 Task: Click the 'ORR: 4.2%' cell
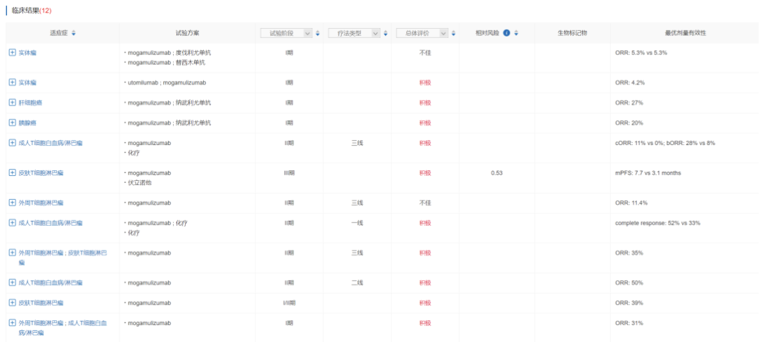pos(630,82)
